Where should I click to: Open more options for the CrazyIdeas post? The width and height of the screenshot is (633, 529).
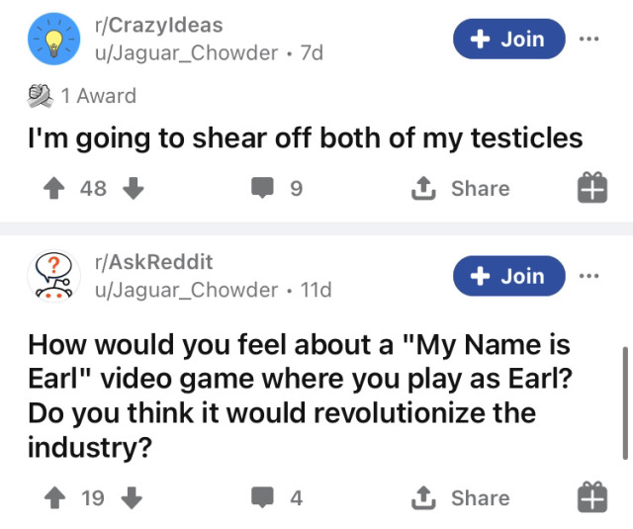pyautogui.click(x=589, y=40)
